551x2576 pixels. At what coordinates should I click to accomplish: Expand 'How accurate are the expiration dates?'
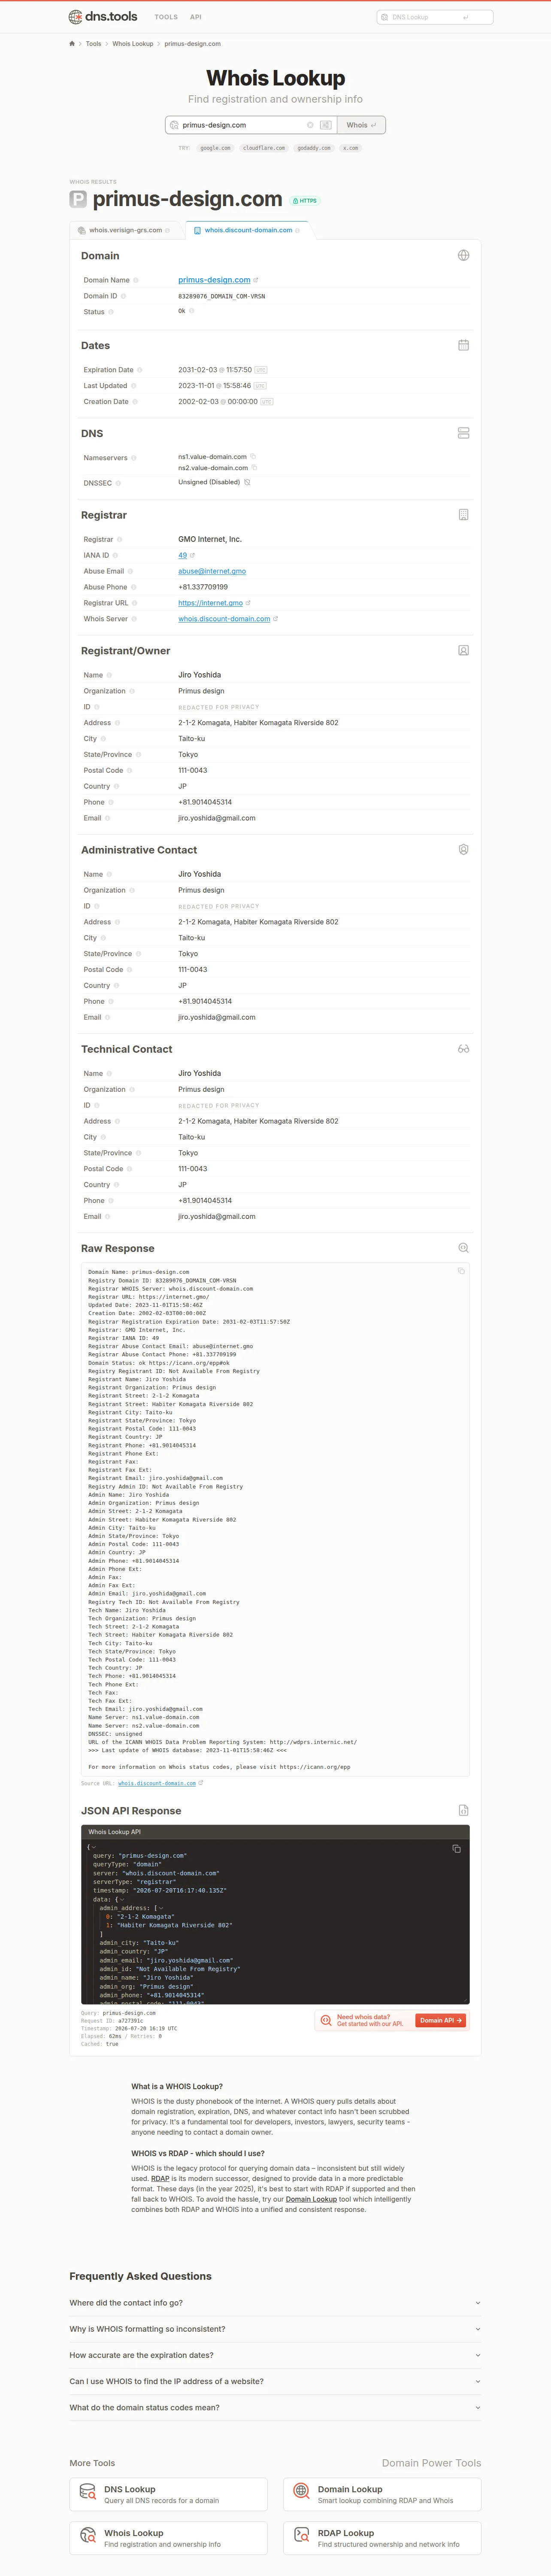275,2355
